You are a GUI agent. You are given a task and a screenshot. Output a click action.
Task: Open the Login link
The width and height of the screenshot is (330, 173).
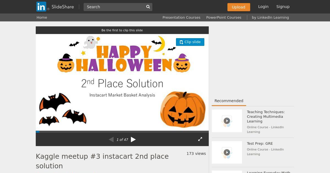pos(263,7)
